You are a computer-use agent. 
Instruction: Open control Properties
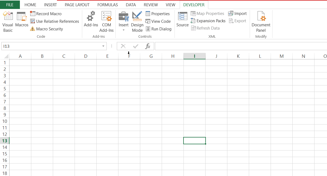(x=158, y=14)
